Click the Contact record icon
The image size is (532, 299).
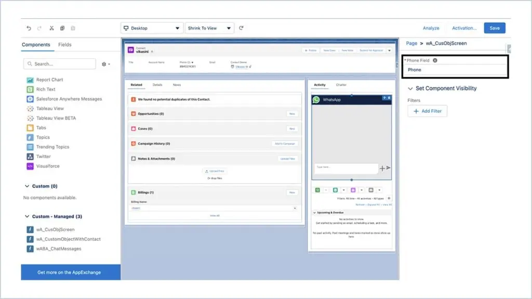[130, 50]
